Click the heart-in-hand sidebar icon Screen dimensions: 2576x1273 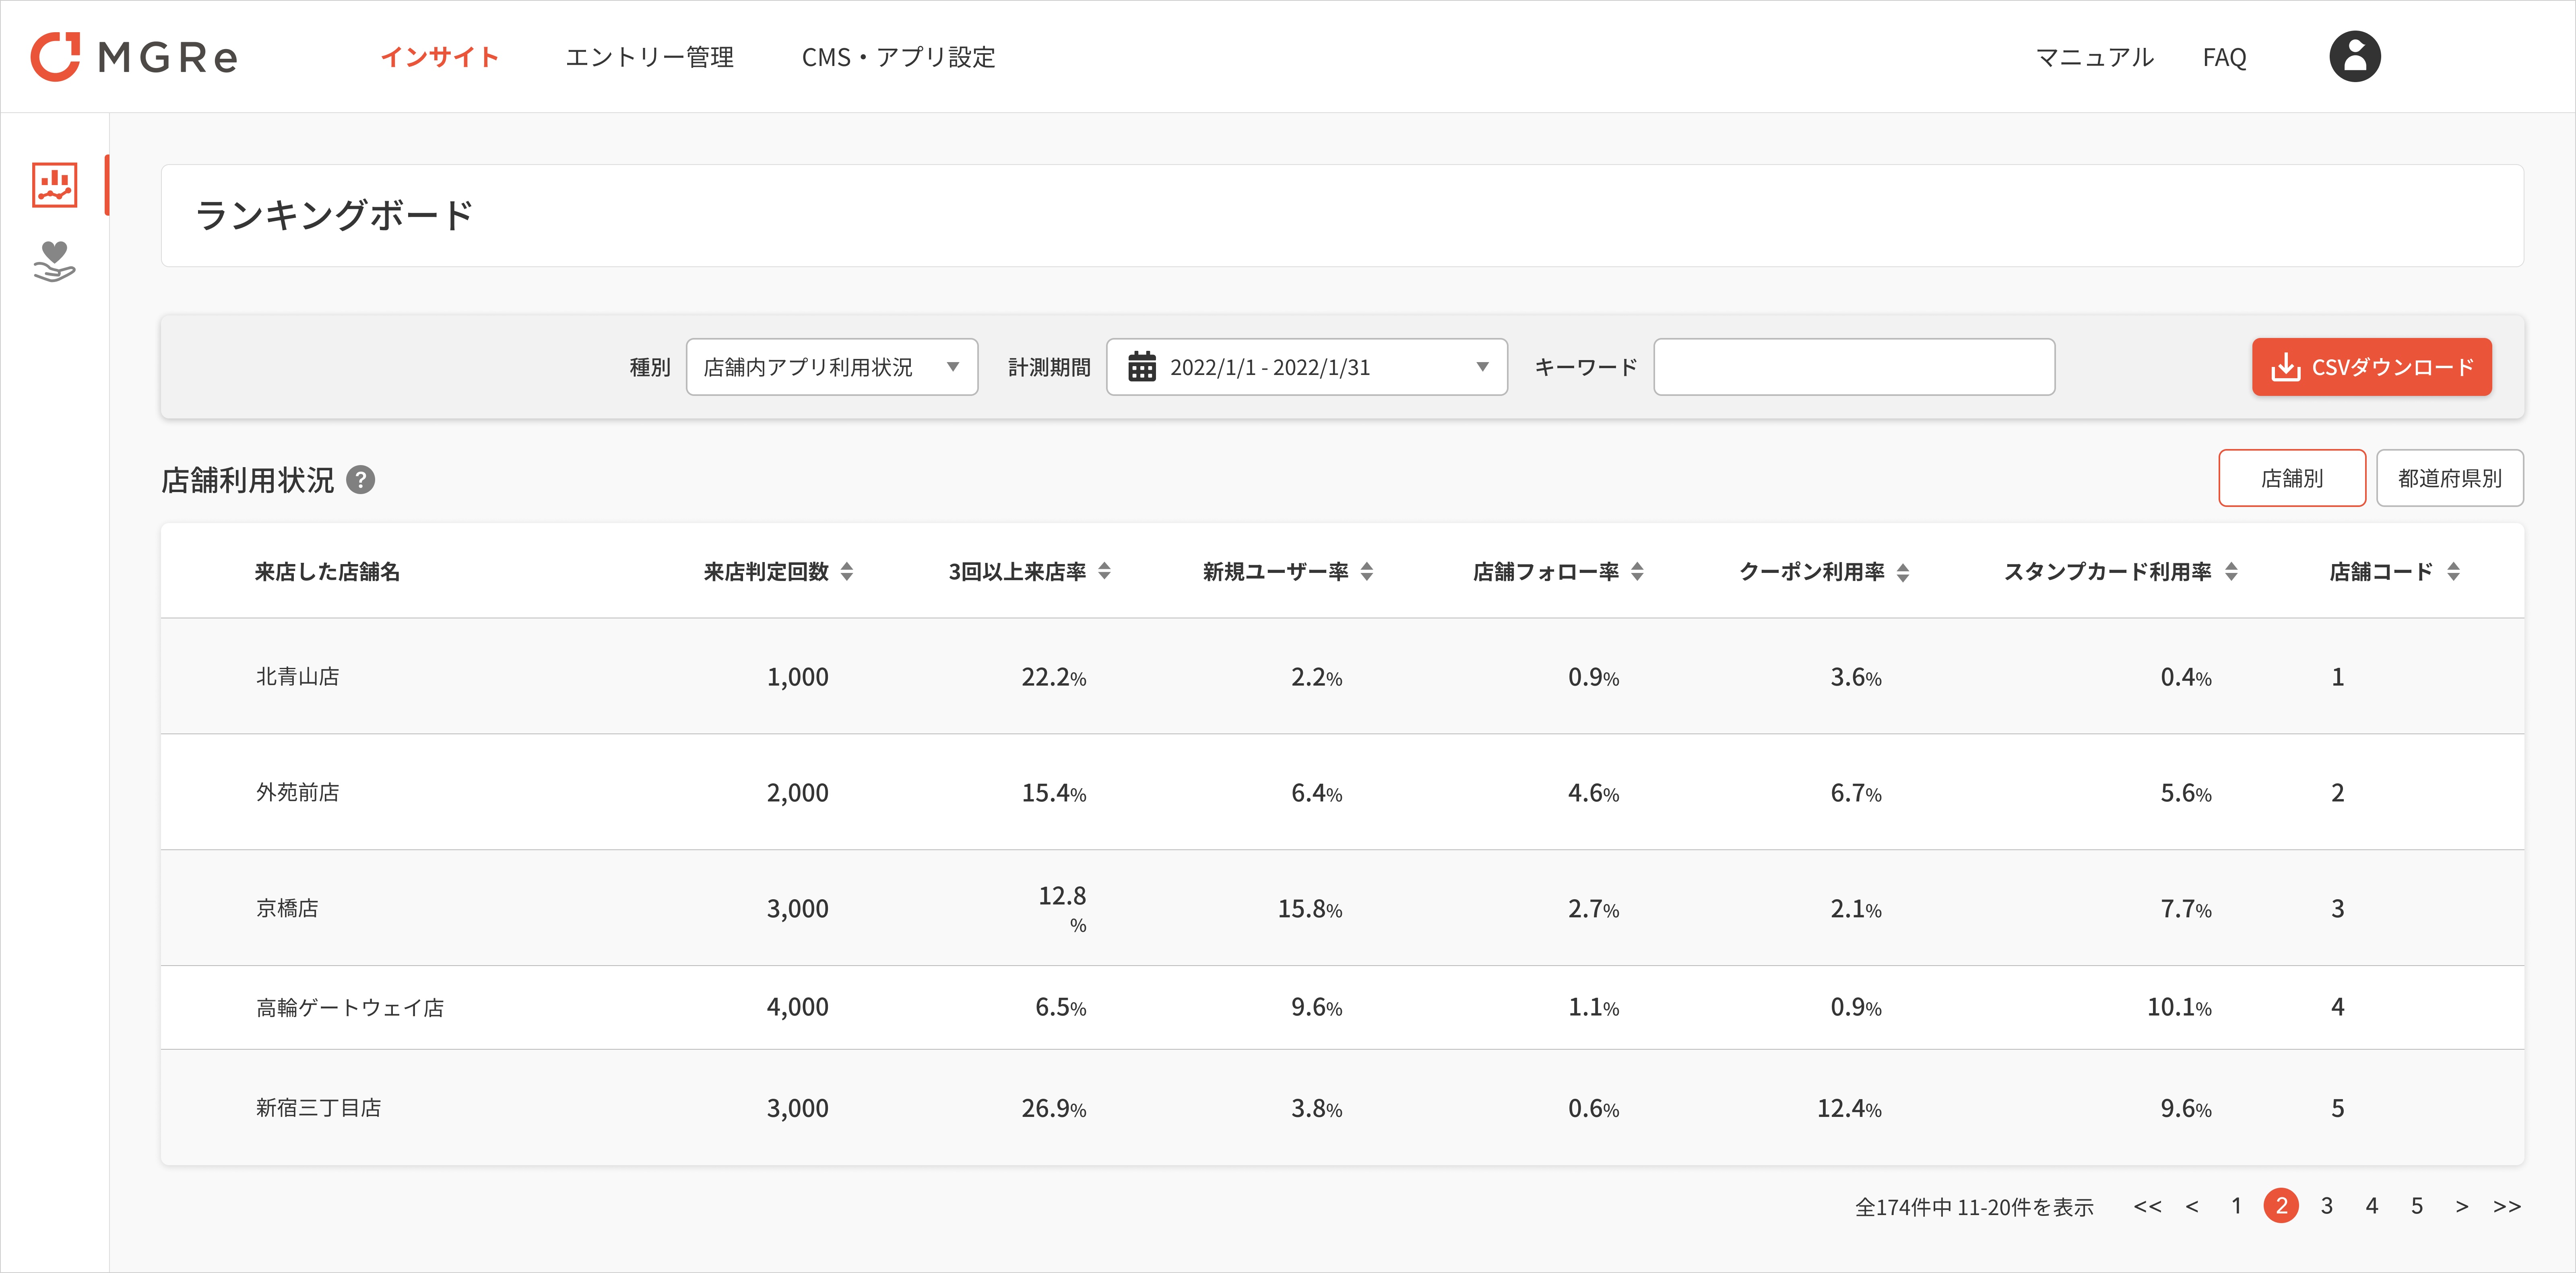[x=54, y=262]
